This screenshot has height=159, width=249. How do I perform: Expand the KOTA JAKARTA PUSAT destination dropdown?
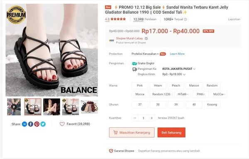tap(179, 69)
